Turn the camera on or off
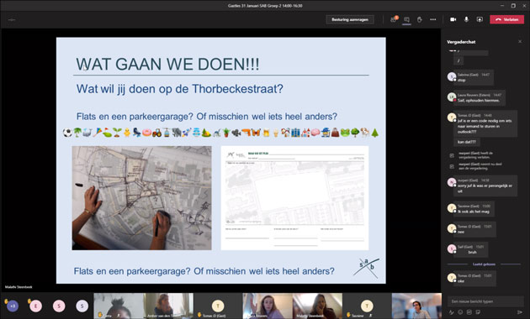Image resolution: width=530 pixels, height=319 pixels. click(453, 19)
